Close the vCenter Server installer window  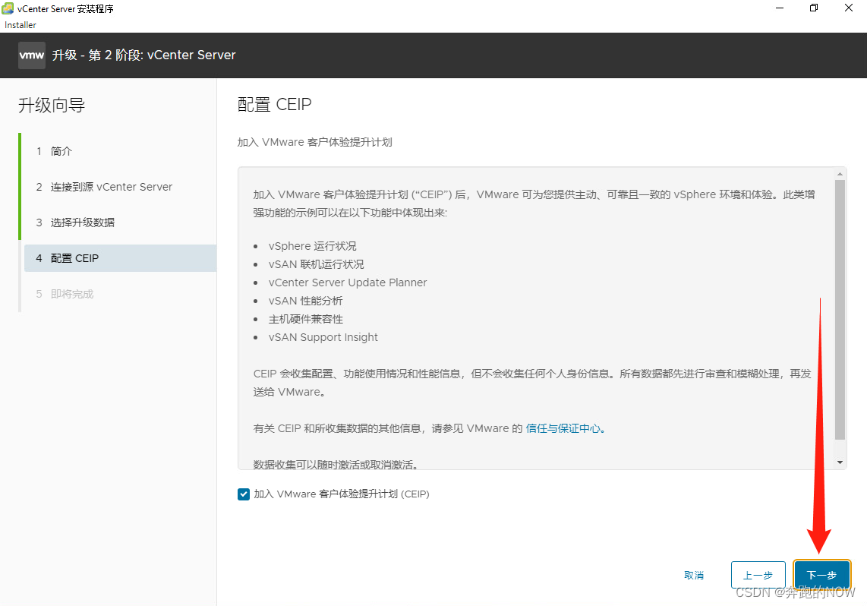(849, 8)
